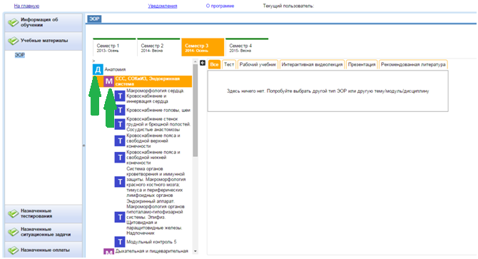Select Анатомия discipline in tree

115,69
